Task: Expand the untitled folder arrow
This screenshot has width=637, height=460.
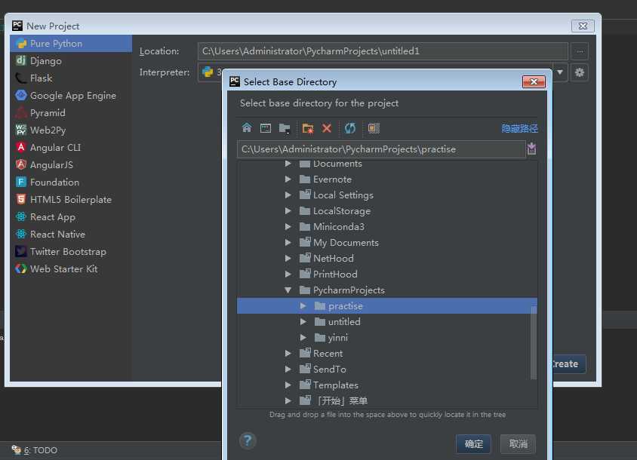Action: click(x=303, y=321)
